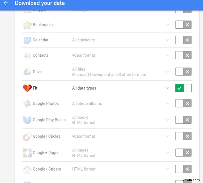Click 'Microsoft Powerpoint and 3 other formats'
The width and height of the screenshot is (203, 183).
tap(109, 75)
